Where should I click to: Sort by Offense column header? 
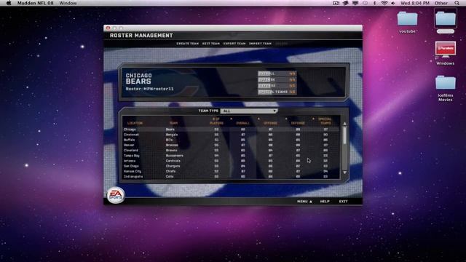tap(270, 123)
